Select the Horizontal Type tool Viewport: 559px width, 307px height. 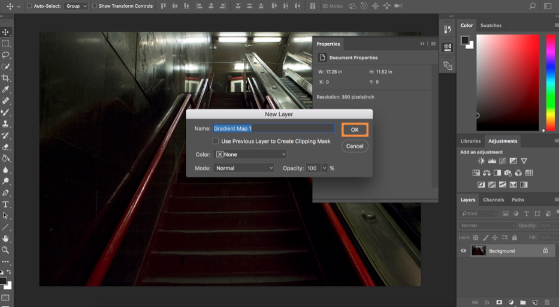5,204
